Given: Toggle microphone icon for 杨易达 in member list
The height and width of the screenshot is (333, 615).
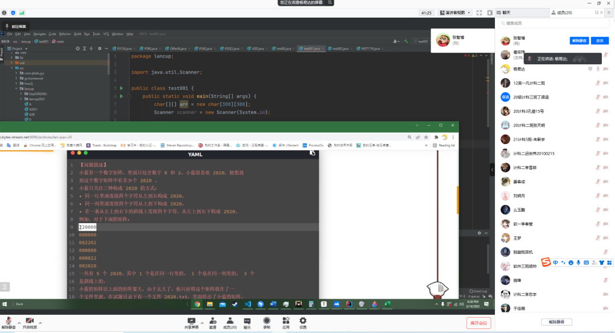Looking at the screenshot, I should click(x=598, y=69).
